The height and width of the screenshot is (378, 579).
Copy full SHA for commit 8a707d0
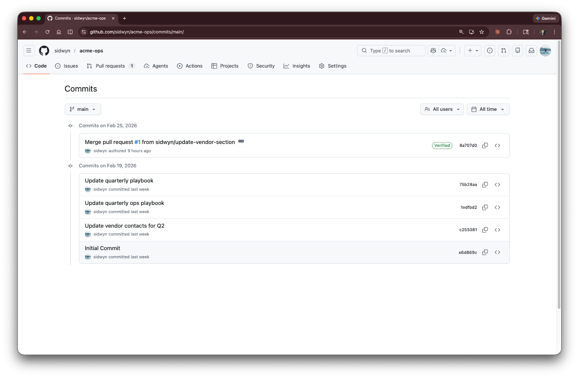[x=485, y=145]
